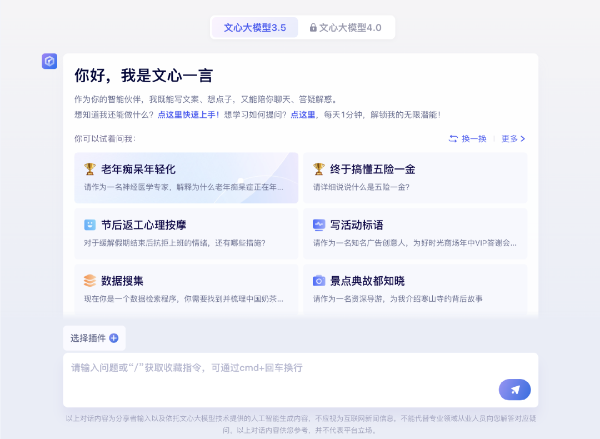Click the plus icon next to 选择插件
The image size is (600, 439).
pos(114,338)
